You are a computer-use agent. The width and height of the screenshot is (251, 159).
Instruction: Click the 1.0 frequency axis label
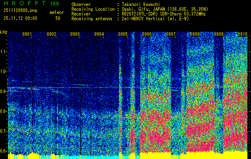[4, 72]
